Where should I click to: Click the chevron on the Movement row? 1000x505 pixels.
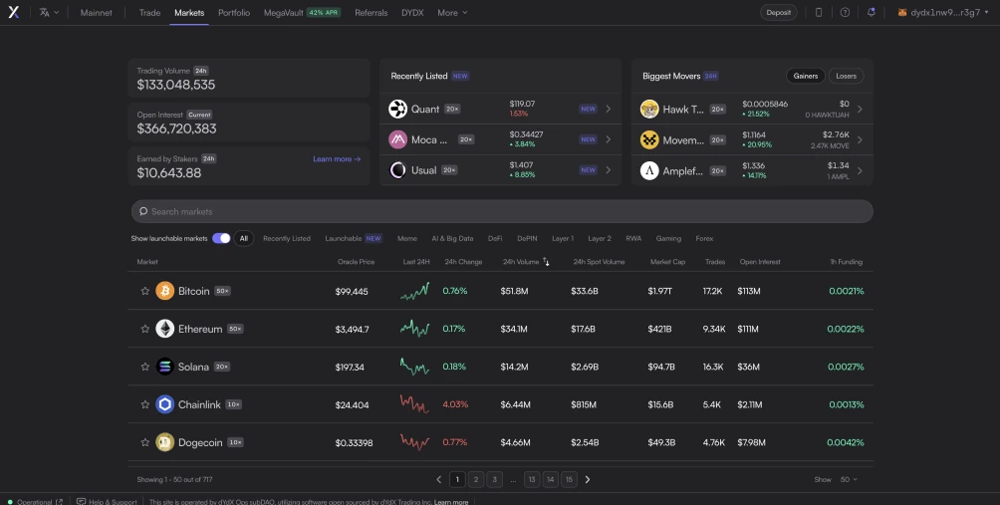[x=860, y=139]
